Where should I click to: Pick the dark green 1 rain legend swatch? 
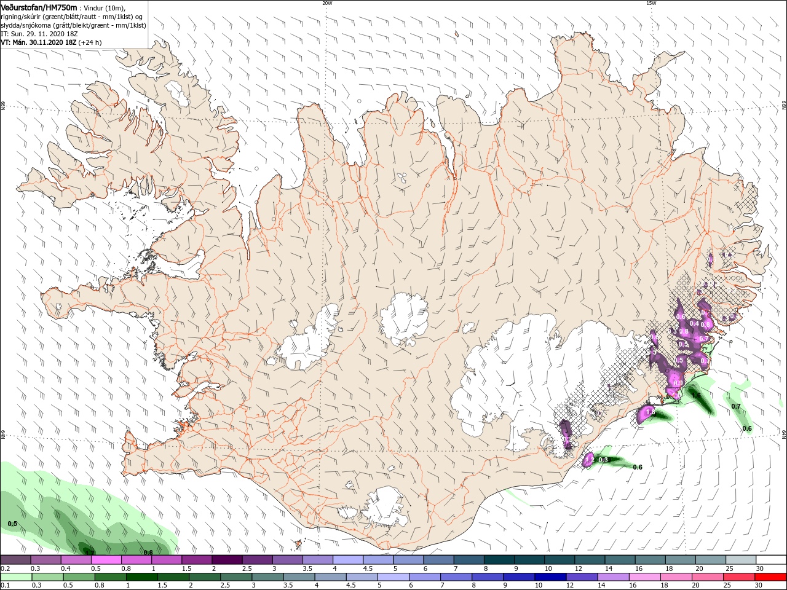coord(141,577)
